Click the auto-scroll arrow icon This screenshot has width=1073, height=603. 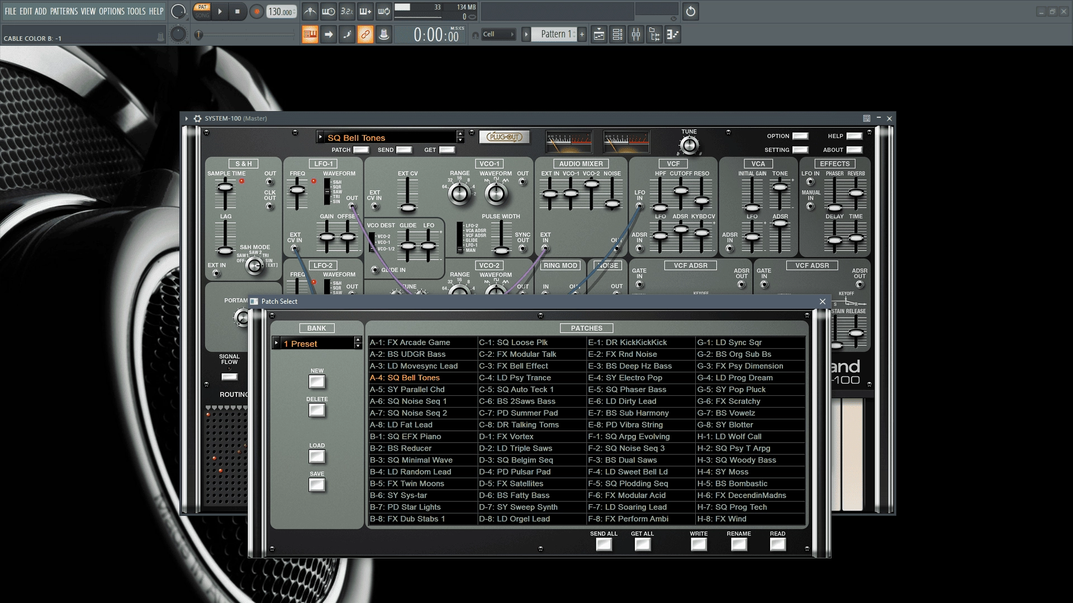click(329, 35)
